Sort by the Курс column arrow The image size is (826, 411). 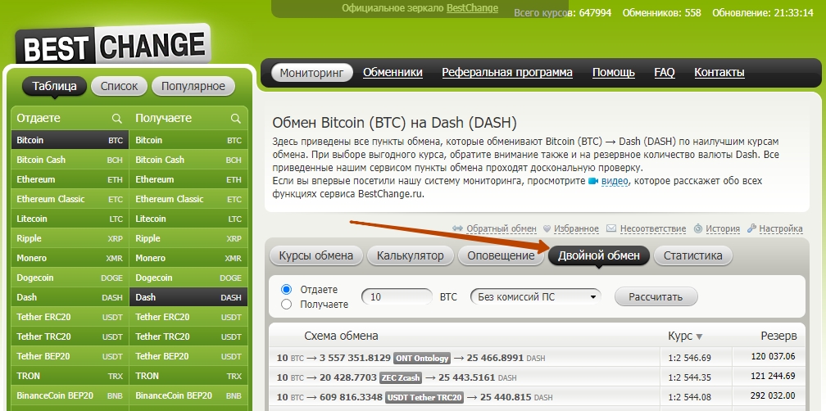[699, 336]
